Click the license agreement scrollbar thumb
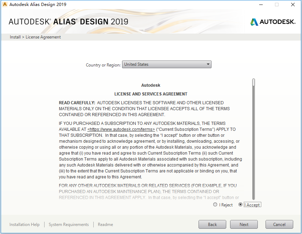Screen dimensions: 302x234 tap(254, 82)
